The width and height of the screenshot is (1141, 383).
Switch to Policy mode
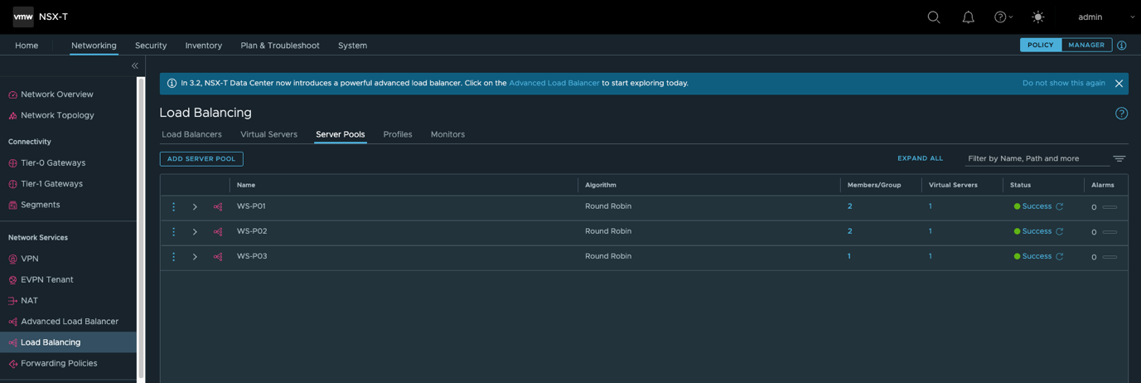(x=1040, y=45)
